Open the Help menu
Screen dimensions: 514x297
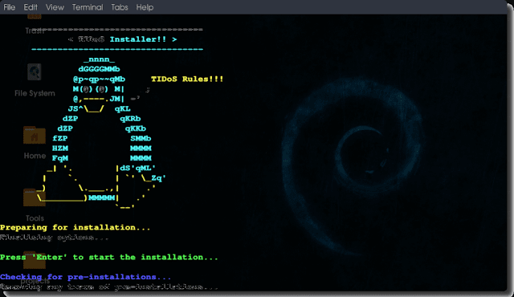point(145,7)
